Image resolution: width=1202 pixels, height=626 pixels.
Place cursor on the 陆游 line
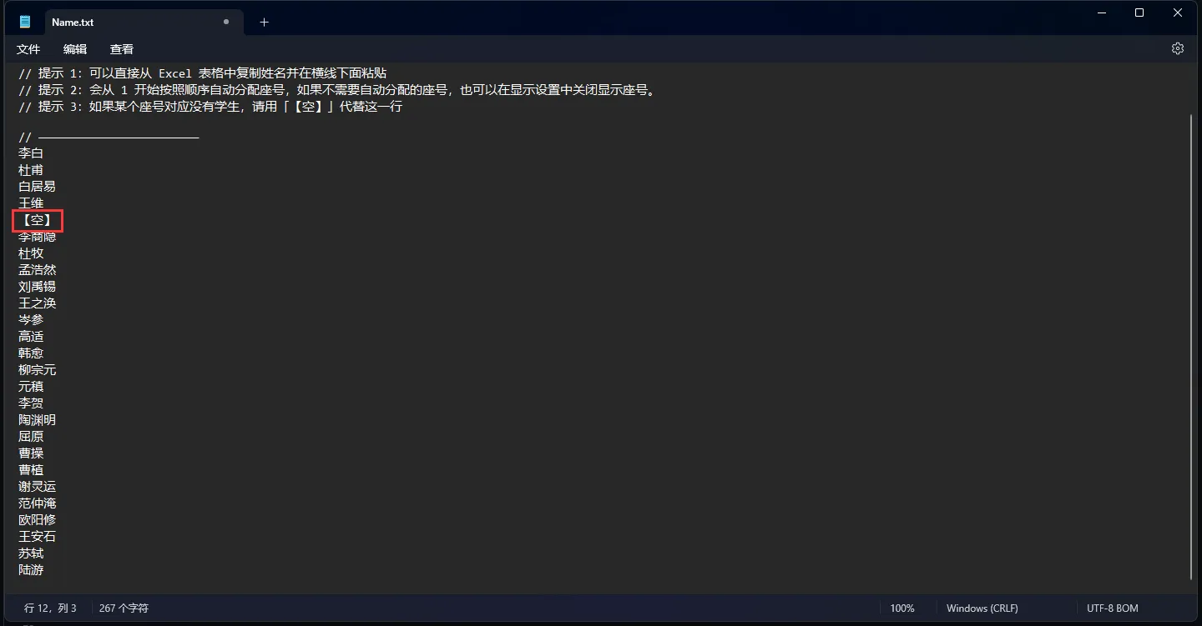[x=31, y=570]
